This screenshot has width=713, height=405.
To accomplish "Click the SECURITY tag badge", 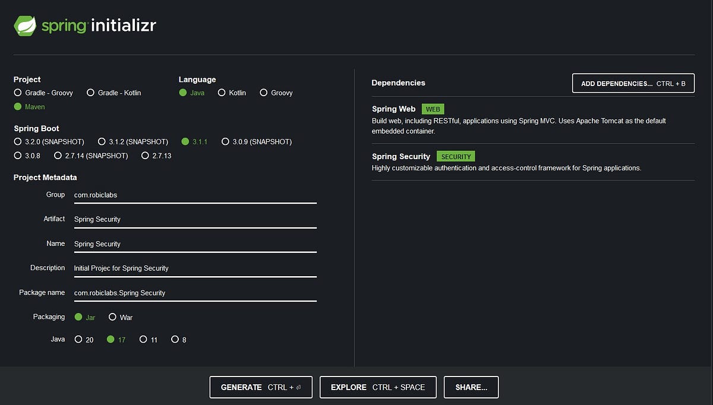I will pos(456,157).
